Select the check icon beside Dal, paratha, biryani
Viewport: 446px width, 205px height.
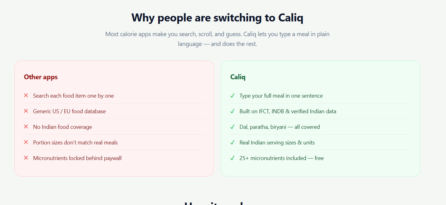232,127
